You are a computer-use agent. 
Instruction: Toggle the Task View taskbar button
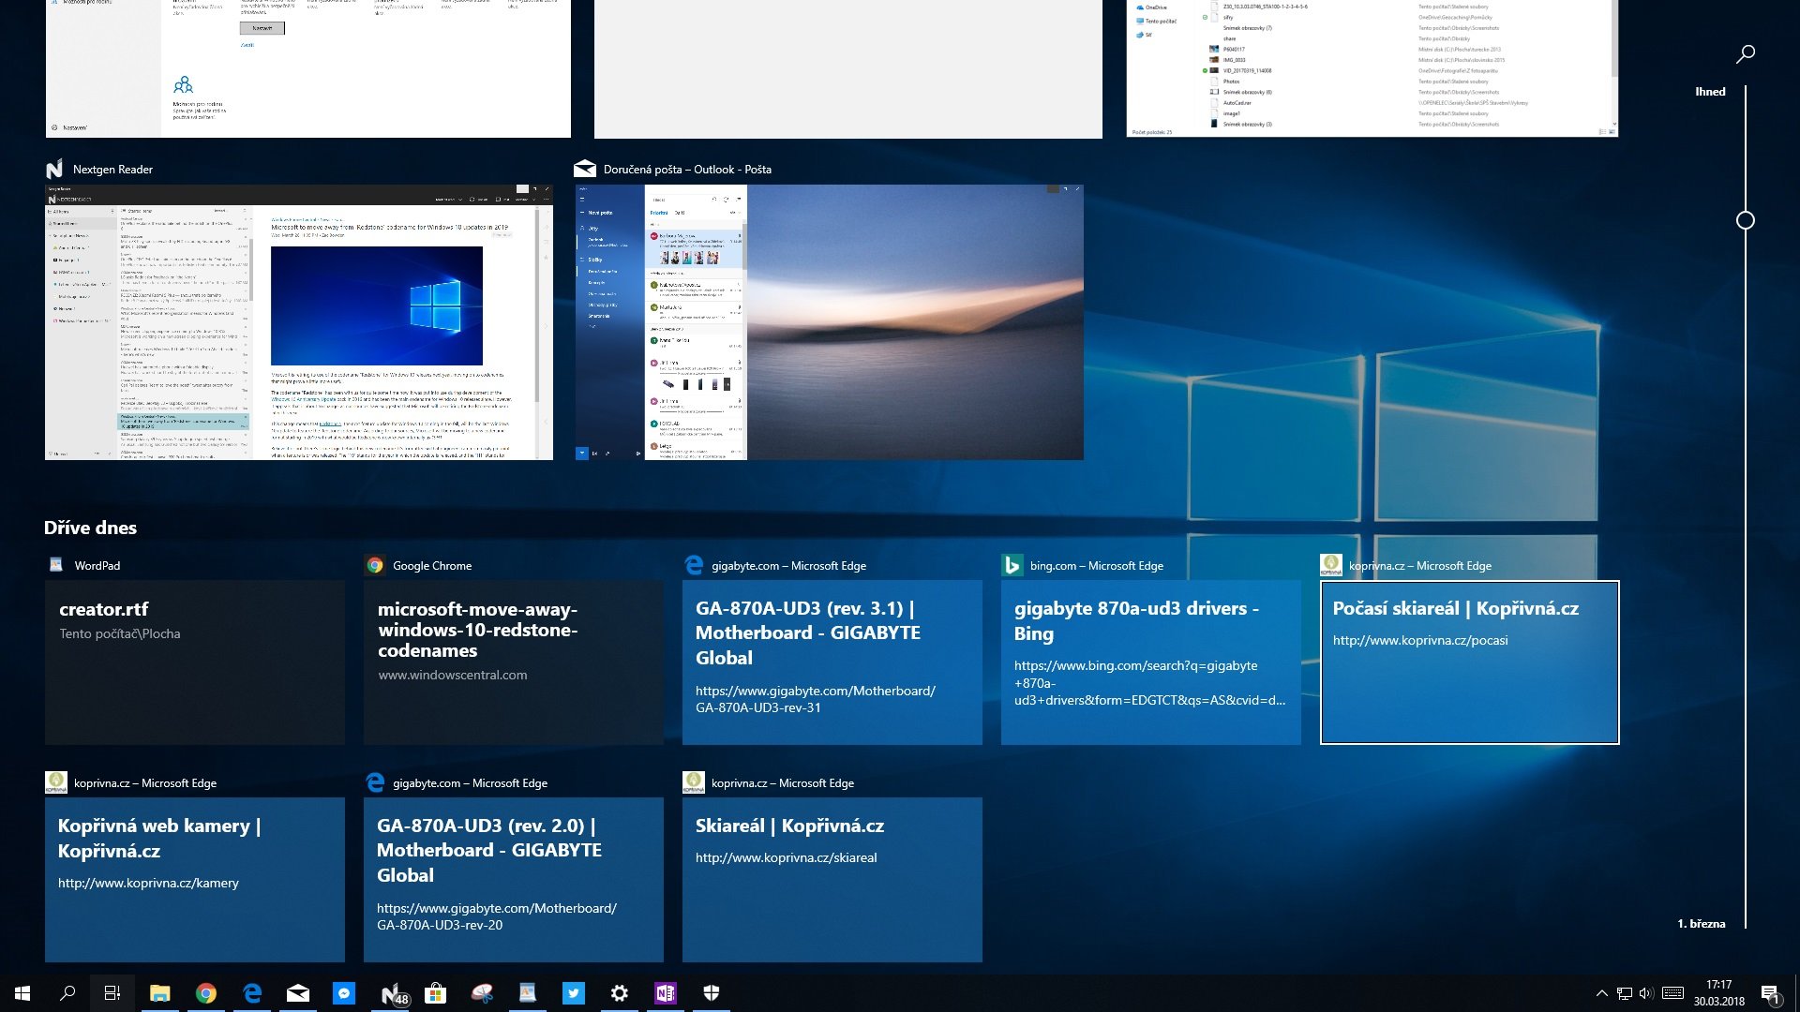[x=112, y=993]
